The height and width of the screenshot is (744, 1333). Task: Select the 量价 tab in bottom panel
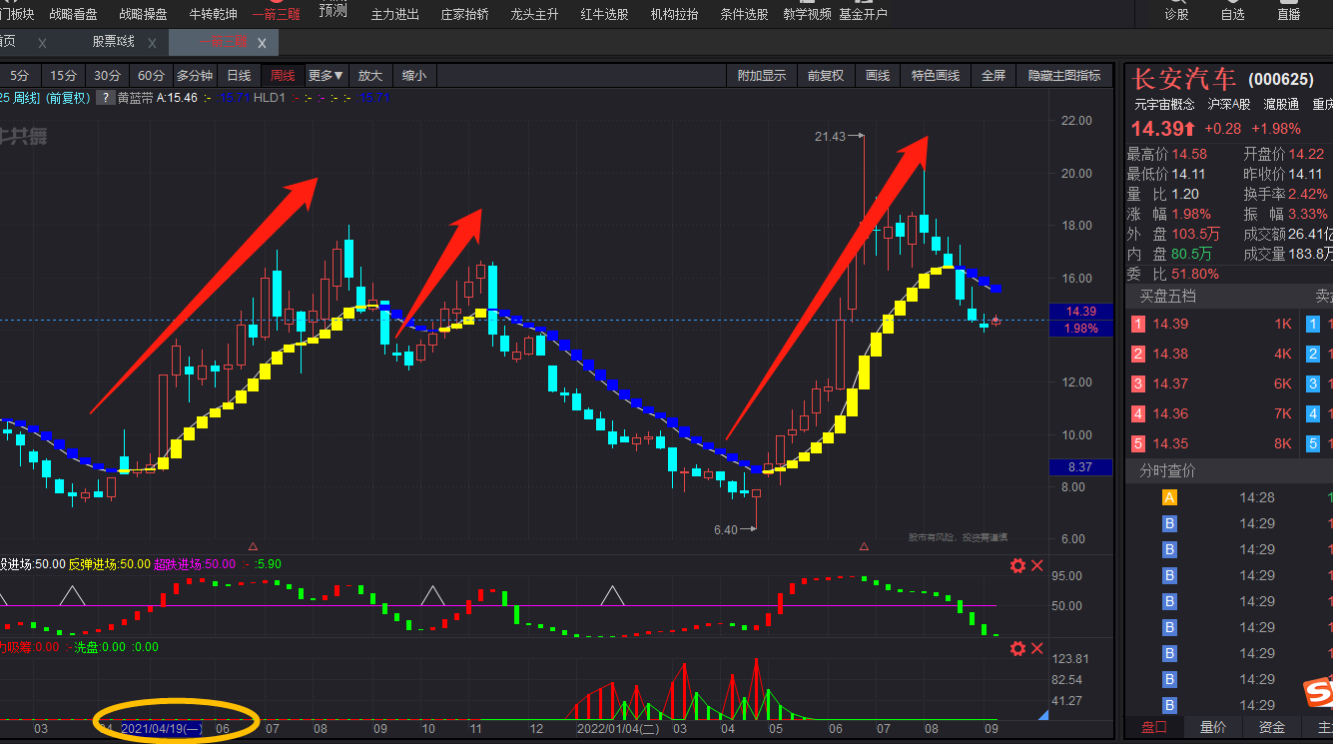1212,728
